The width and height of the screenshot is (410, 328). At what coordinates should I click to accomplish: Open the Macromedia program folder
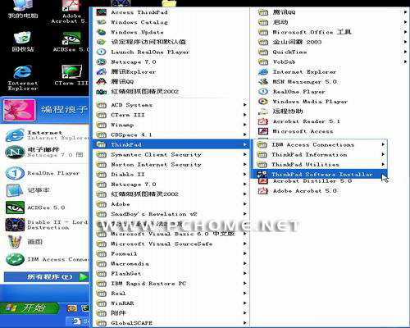click(x=171, y=263)
